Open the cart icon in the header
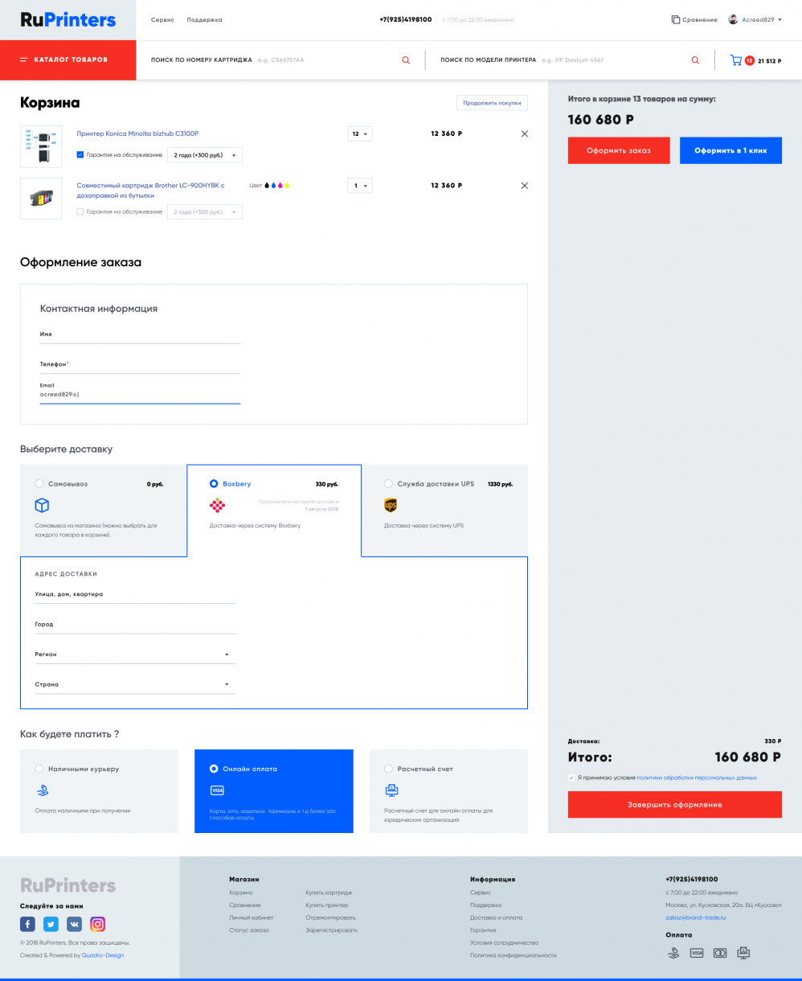Screen dimensions: 802x981 (735, 60)
